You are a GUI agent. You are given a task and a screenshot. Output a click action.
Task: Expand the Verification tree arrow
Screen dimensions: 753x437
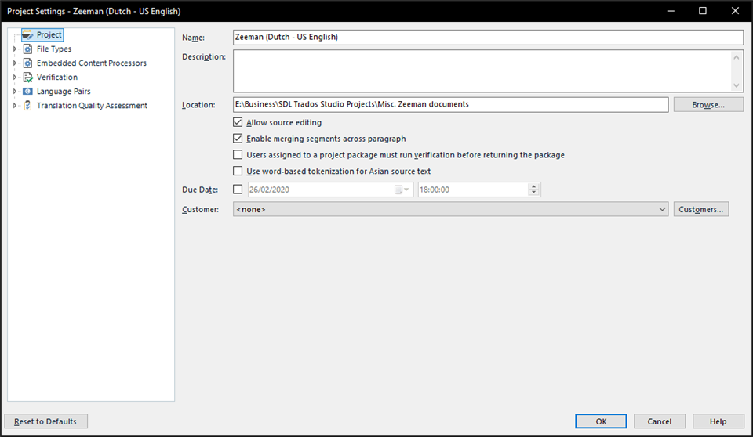(x=14, y=78)
